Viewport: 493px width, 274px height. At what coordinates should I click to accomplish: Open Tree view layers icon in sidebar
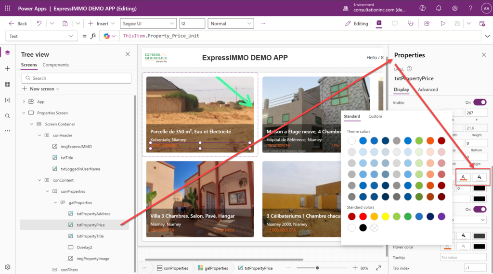coord(8,53)
